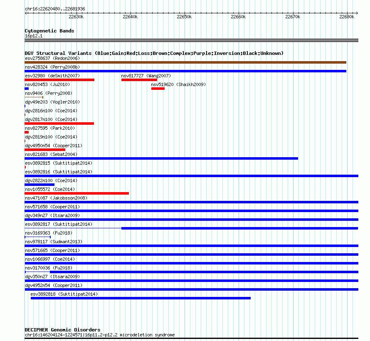Image resolution: width=370 pixels, height=341 pixels.
Task: Click the nsv9406 (Perry2008) label
Action: coord(49,93)
